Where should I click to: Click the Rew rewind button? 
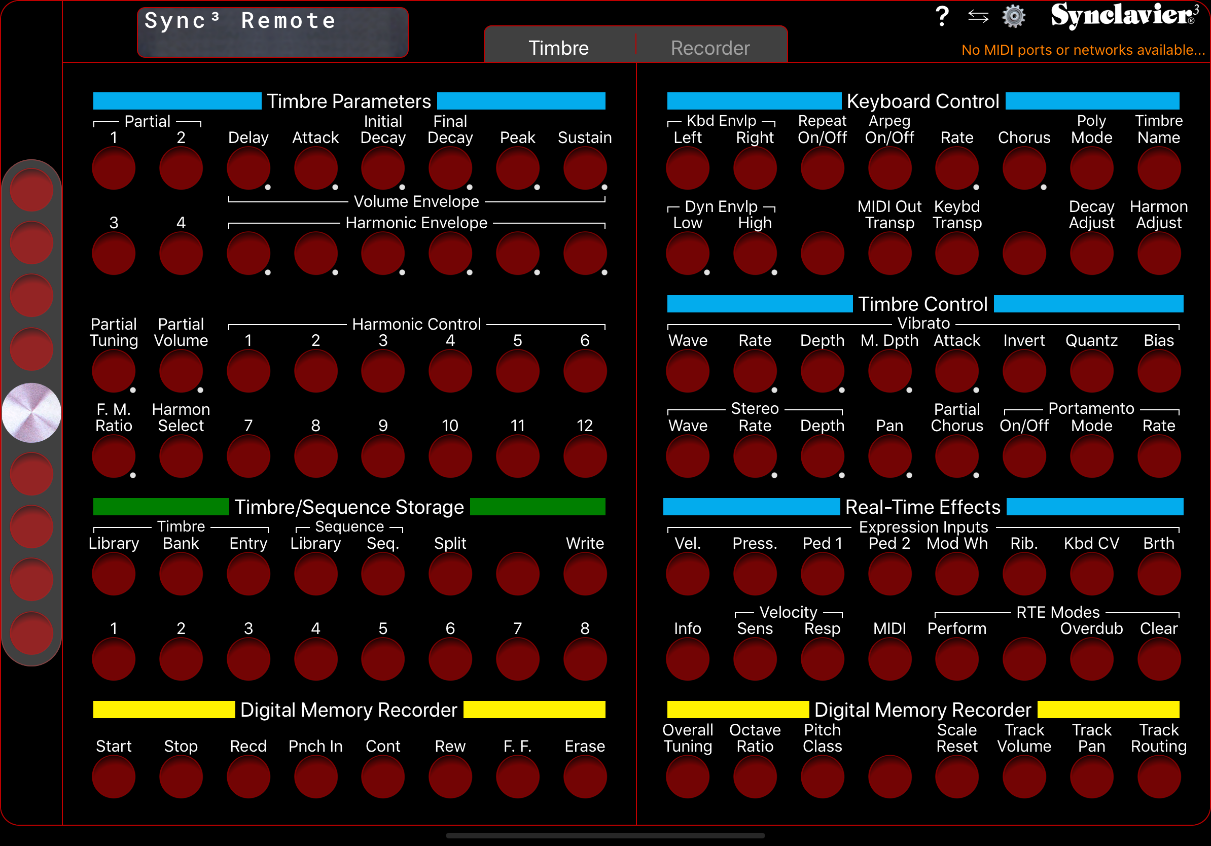point(450,777)
